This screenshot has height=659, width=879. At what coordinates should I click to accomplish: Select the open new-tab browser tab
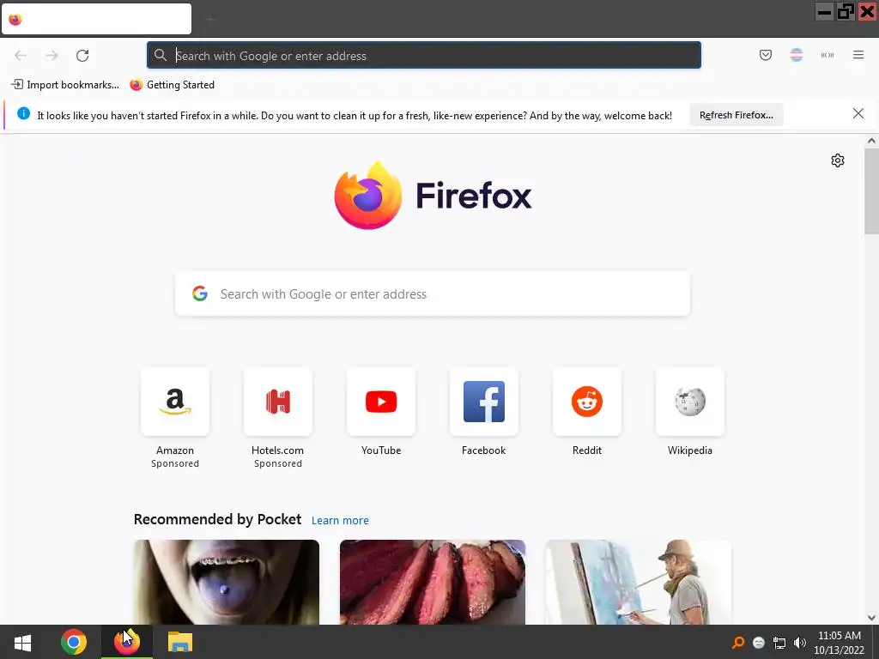[96, 19]
